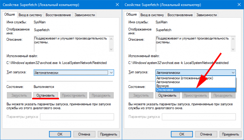Viewport: 244px width, 140px height.
Task: Open "Зависимости" tab in right dialog
Action: [206, 15]
